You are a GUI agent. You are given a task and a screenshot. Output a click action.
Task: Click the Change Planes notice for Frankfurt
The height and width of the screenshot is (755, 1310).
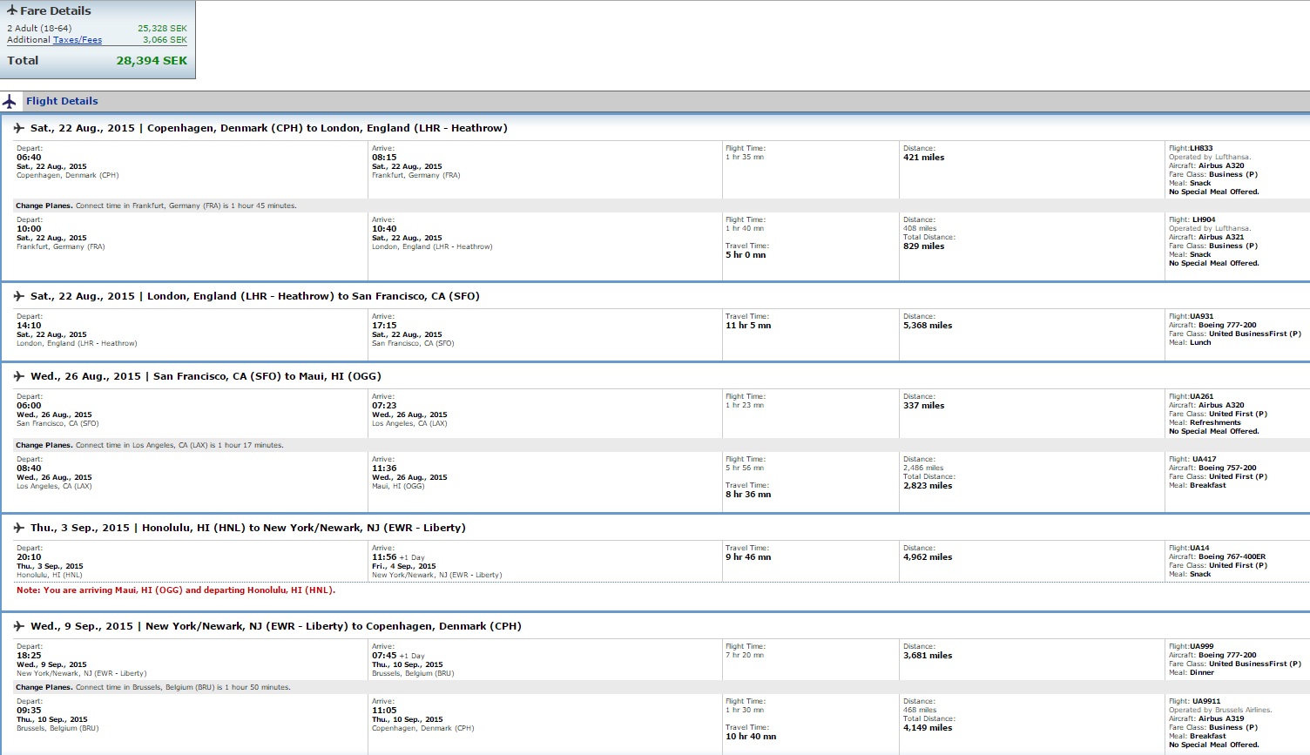click(x=156, y=206)
